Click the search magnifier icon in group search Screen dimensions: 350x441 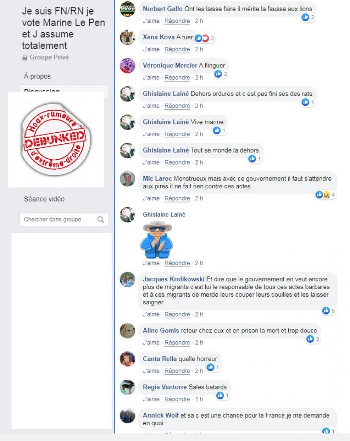coord(101,219)
